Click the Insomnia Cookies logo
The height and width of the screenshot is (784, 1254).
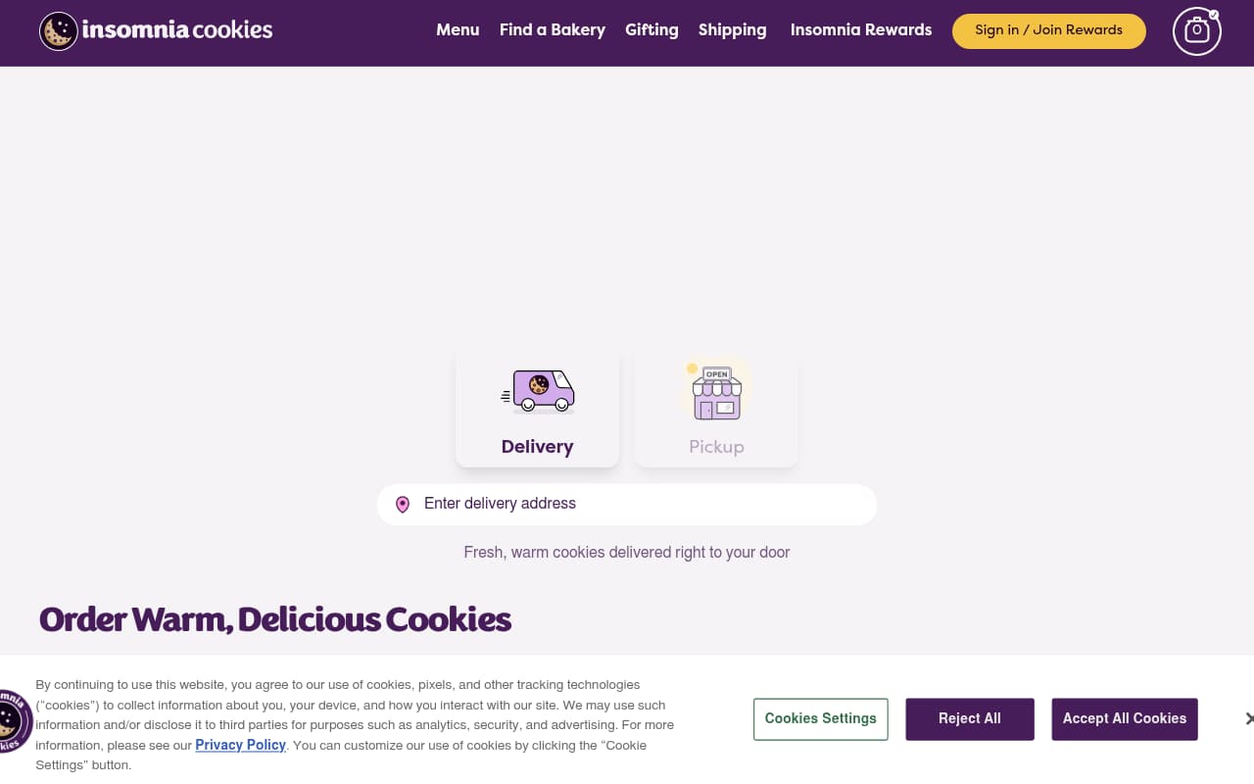point(155,29)
